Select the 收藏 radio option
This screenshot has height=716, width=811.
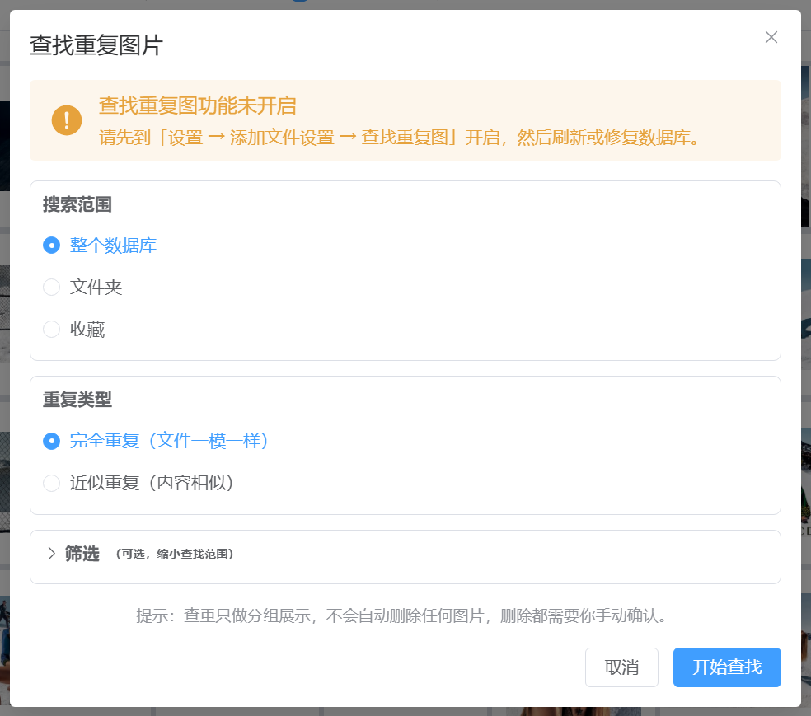pyautogui.click(x=74, y=330)
